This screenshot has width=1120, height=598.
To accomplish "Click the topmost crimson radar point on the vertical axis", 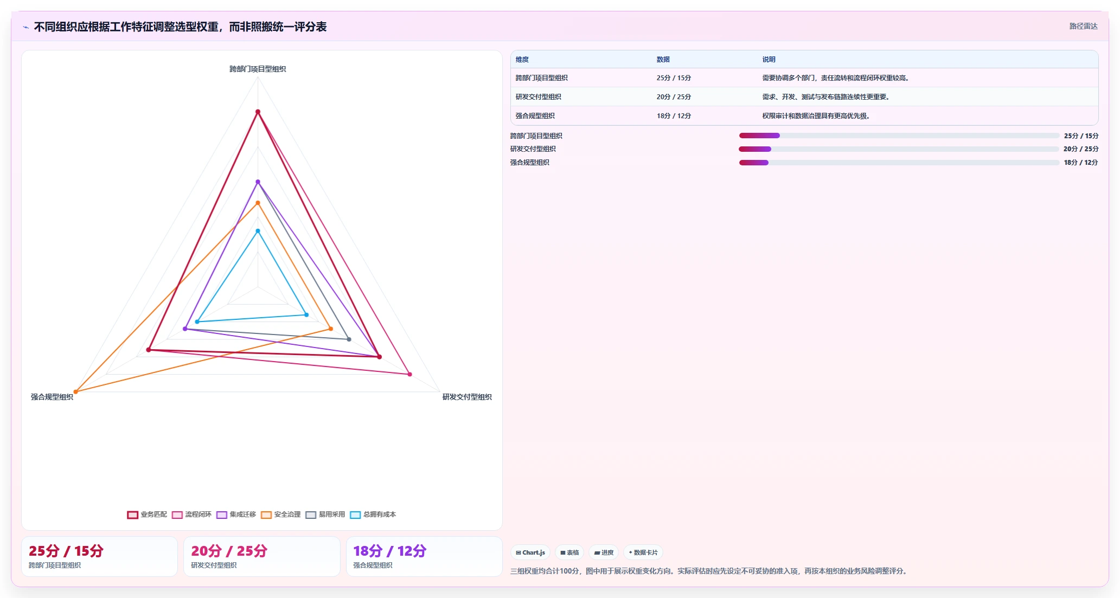I will tap(258, 112).
